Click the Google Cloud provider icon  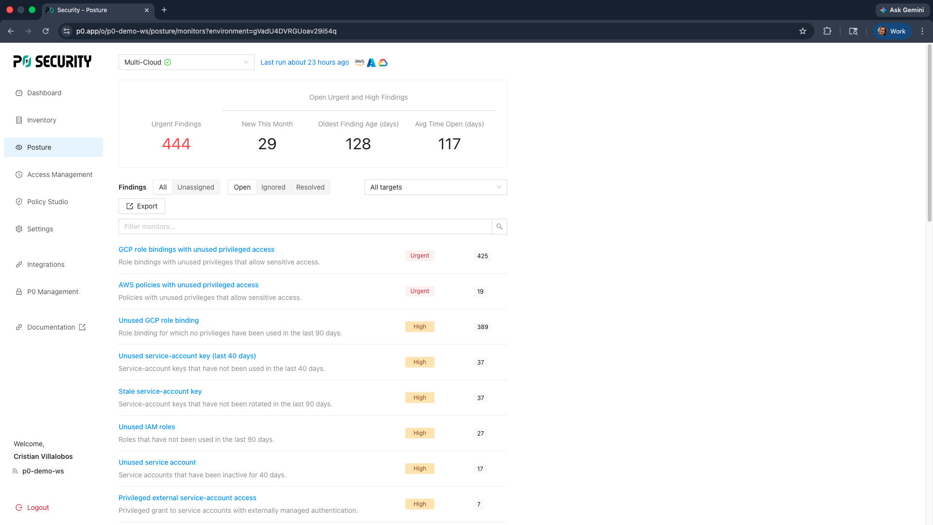pos(383,63)
